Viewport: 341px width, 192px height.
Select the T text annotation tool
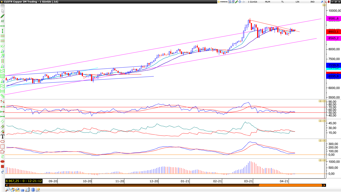(x=3, y=136)
